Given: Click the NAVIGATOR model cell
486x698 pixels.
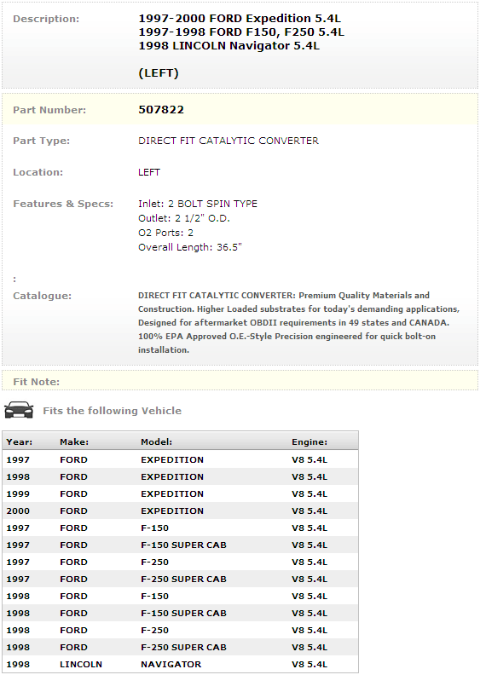Looking at the screenshot, I should point(171,664).
